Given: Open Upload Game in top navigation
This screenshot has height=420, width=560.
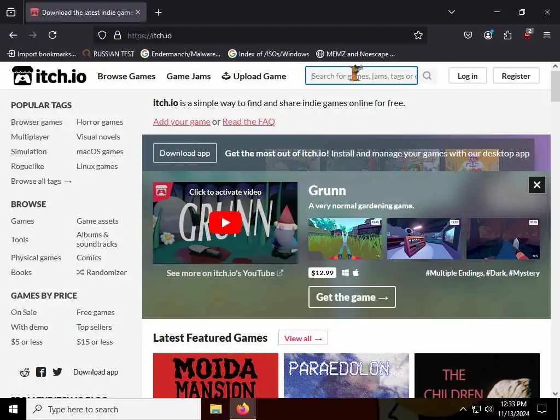Looking at the screenshot, I should pos(254,76).
